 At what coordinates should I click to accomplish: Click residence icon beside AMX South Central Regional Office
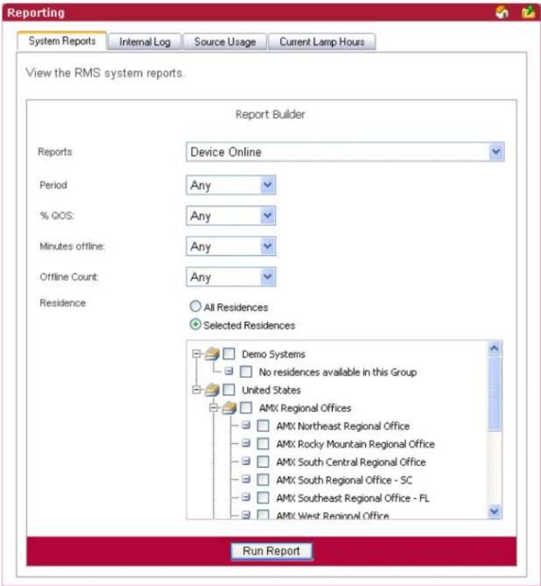pos(246,461)
